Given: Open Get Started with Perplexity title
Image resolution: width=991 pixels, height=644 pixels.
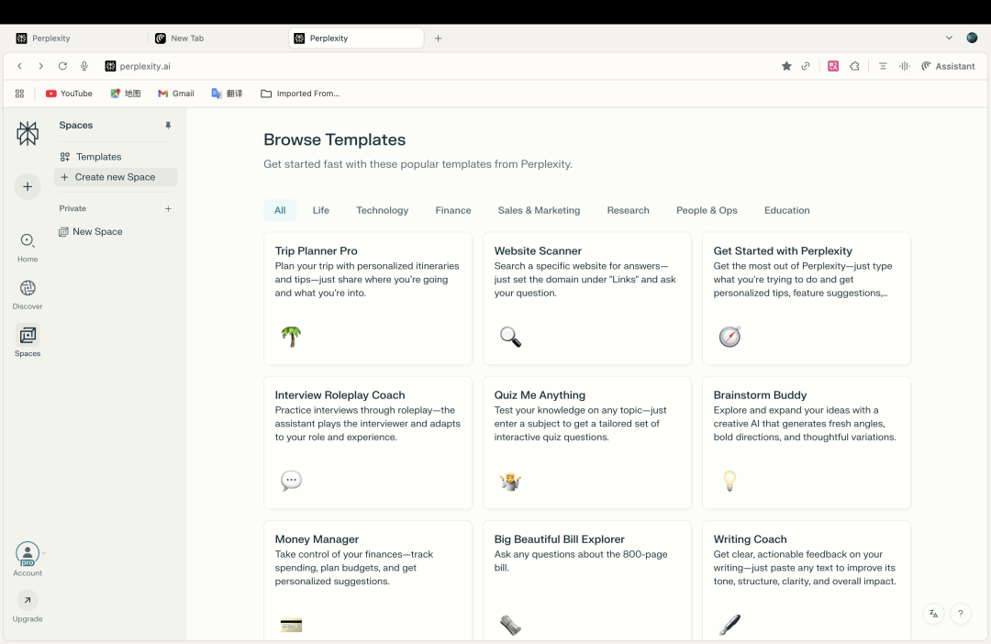Looking at the screenshot, I should point(783,250).
